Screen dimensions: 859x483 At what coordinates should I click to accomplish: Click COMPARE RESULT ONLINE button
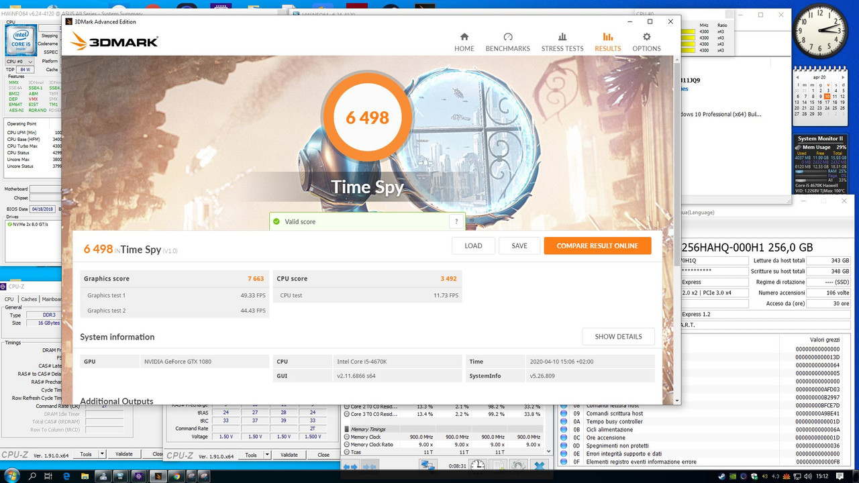click(597, 246)
